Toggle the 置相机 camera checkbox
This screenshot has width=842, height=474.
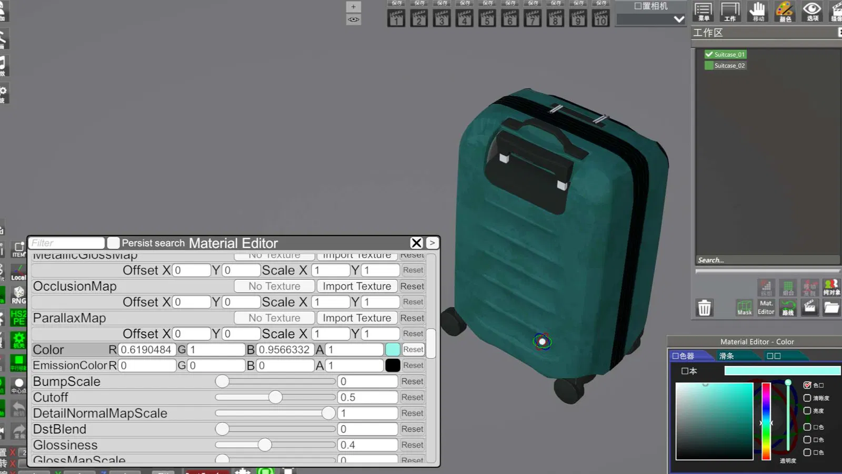tap(638, 6)
